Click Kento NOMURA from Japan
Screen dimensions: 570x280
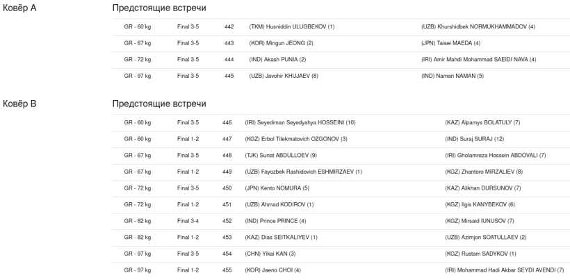click(277, 188)
